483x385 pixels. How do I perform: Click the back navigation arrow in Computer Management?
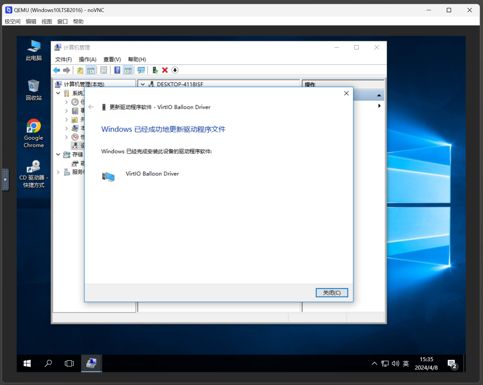click(56, 70)
